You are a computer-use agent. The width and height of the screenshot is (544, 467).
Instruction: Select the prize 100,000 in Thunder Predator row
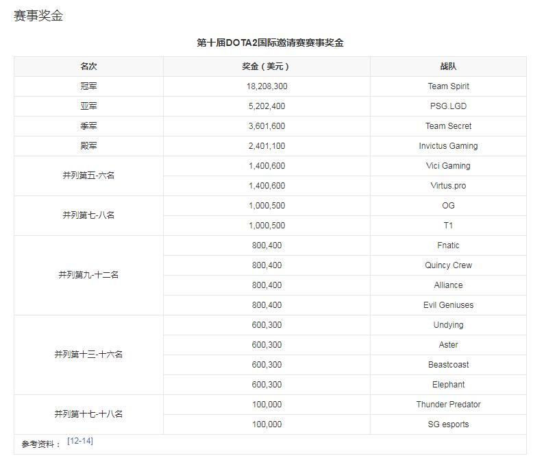pos(267,404)
